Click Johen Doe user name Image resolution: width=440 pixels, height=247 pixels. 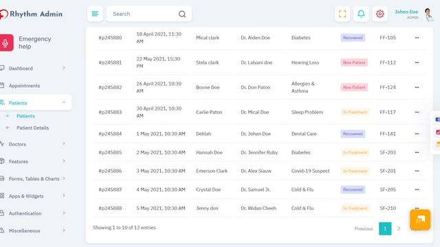pos(406,12)
